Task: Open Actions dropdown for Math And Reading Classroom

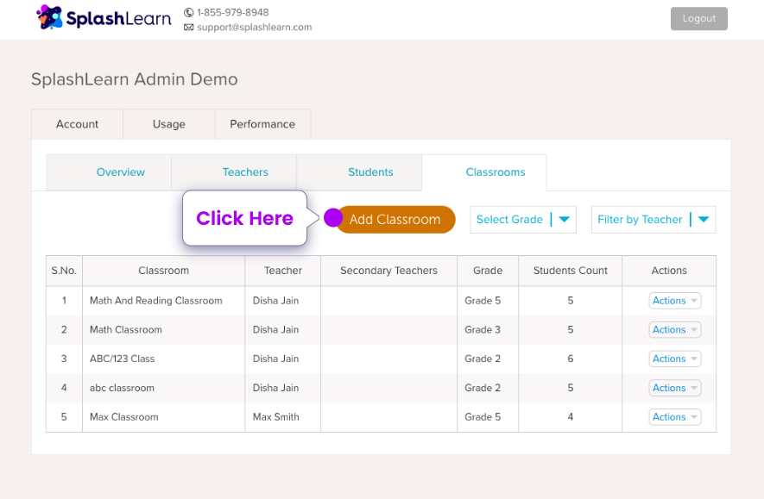Action: tap(675, 301)
